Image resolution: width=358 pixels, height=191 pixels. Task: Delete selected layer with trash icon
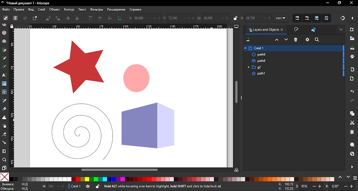coord(296,40)
